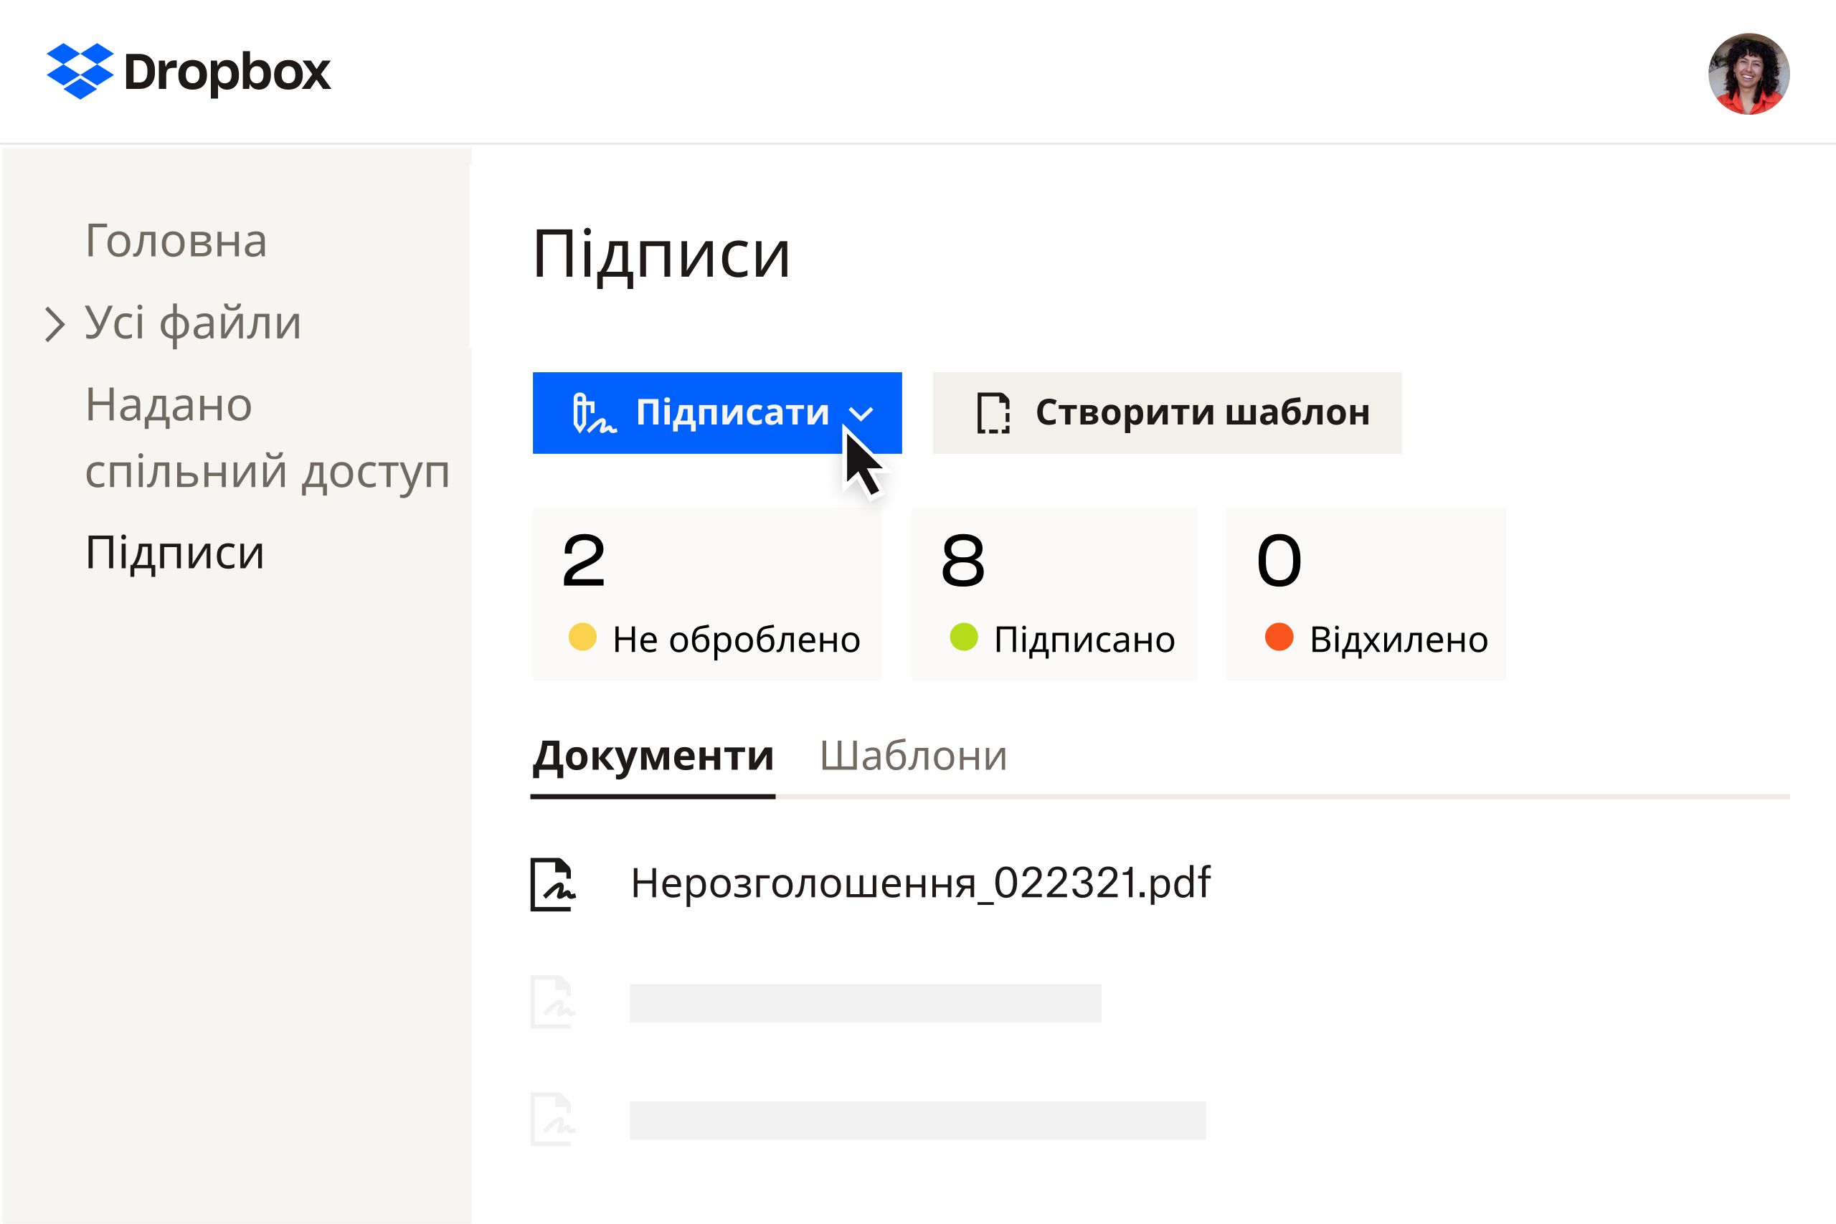This screenshot has height=1224, width=1836.
Task: Click the Dropbox wordmark text
Action: pos(227,72)
